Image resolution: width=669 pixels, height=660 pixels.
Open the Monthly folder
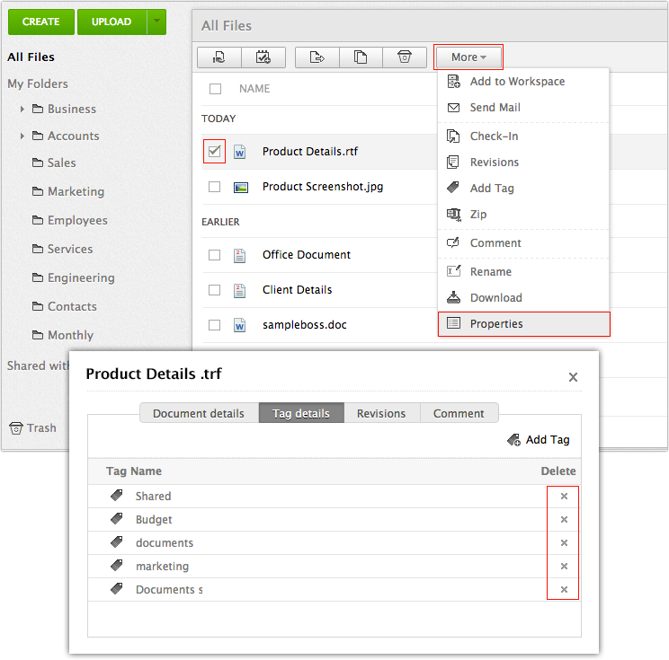pos(63,335)
